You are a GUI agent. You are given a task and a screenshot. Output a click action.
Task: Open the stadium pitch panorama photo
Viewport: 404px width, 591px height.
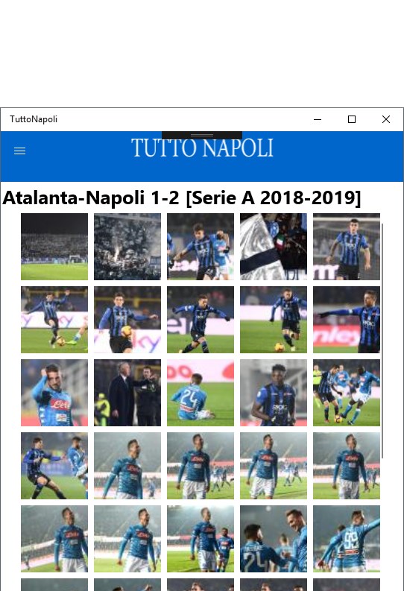[x=54, y=247]
